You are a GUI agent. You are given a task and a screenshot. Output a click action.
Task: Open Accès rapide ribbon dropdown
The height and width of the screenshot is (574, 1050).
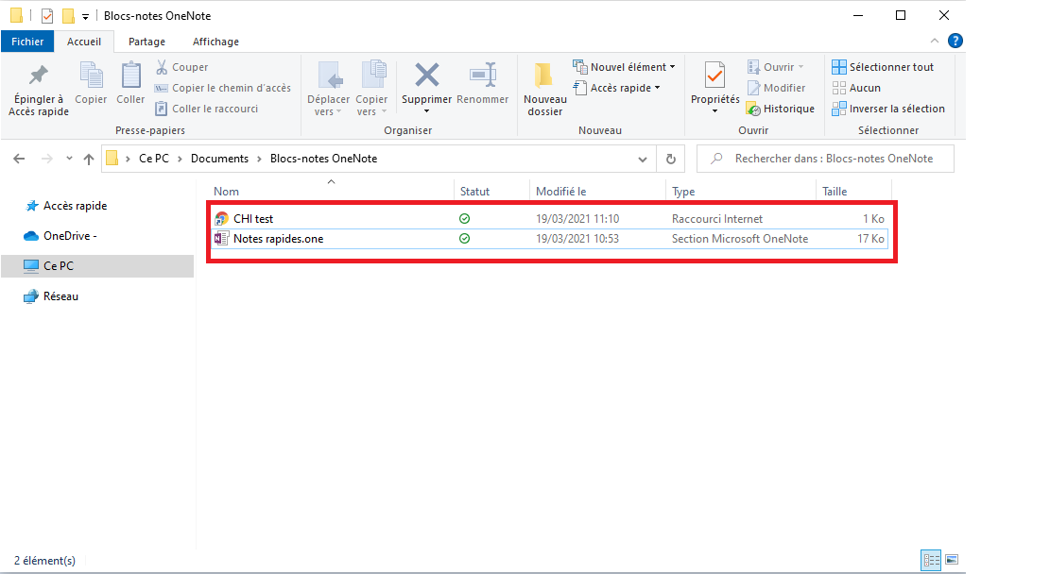(x=617, y=88)
